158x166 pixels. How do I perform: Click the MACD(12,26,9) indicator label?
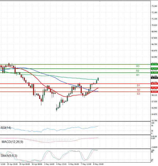12,142
